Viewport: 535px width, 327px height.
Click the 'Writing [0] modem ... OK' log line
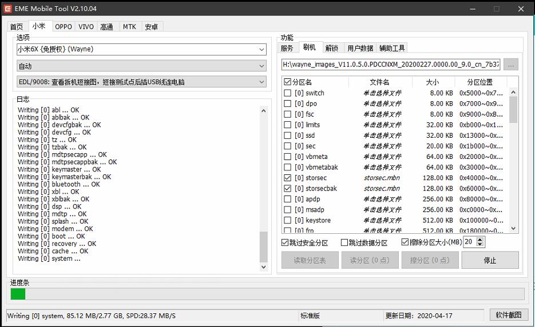(56, 229)
